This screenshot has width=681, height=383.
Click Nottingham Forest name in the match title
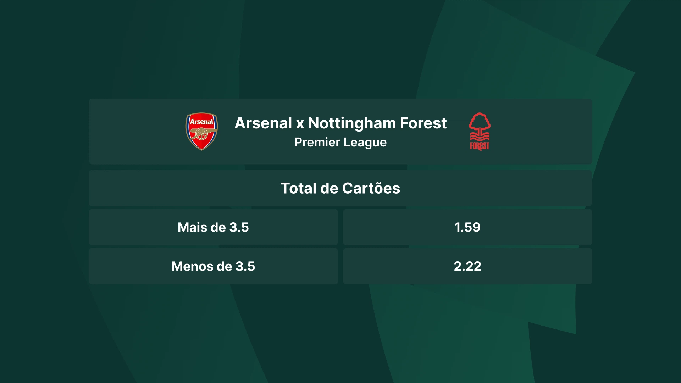coord(377,123)
